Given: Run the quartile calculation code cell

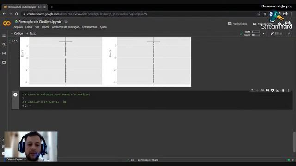Looking at the screenshot, I should click(15, 95).
